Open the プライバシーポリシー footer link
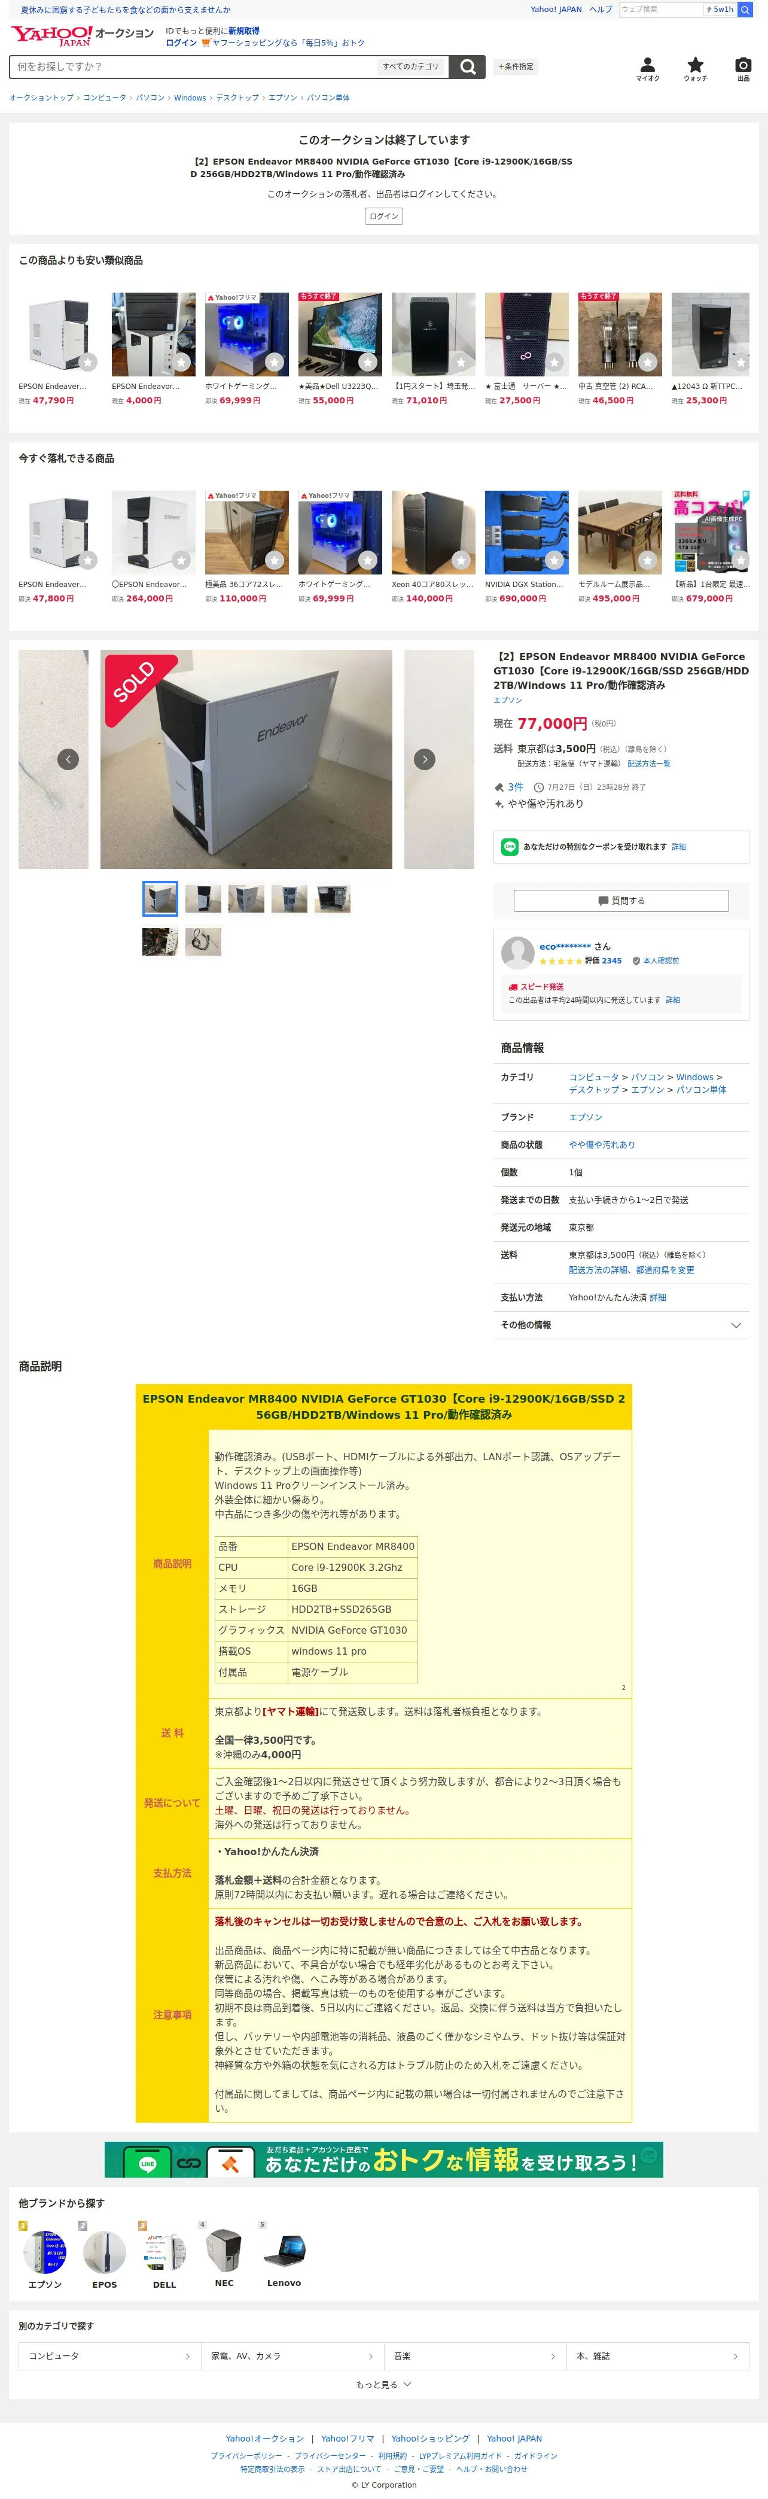 tap(246, 2455)
